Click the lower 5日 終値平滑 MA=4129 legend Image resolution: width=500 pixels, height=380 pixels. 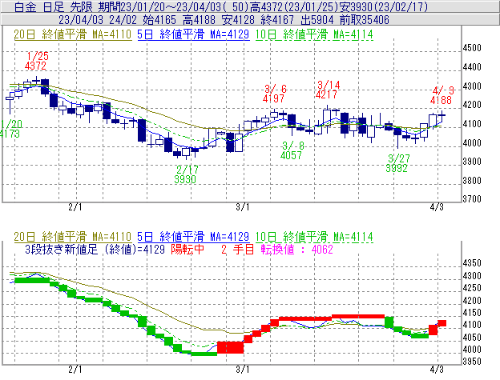(193, 237)
